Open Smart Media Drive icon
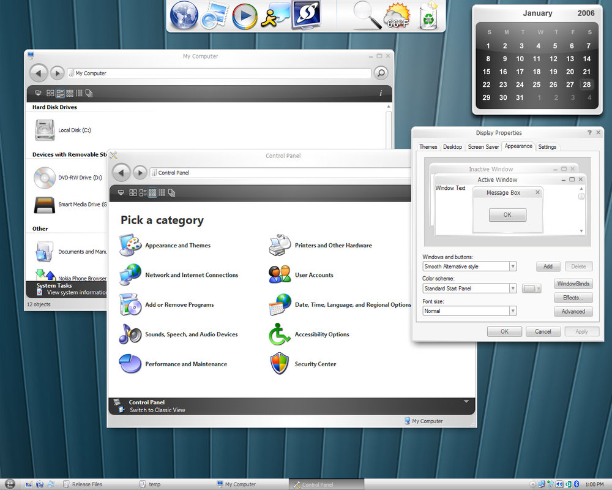This screenshot has width=612, height=490. click(x=45, y=205)
